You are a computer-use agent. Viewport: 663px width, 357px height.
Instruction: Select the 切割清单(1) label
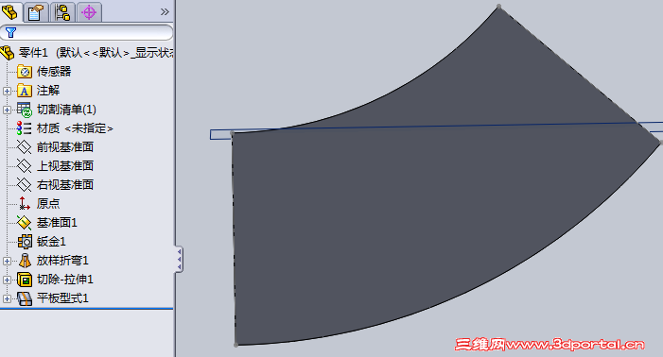click(66, 110)
